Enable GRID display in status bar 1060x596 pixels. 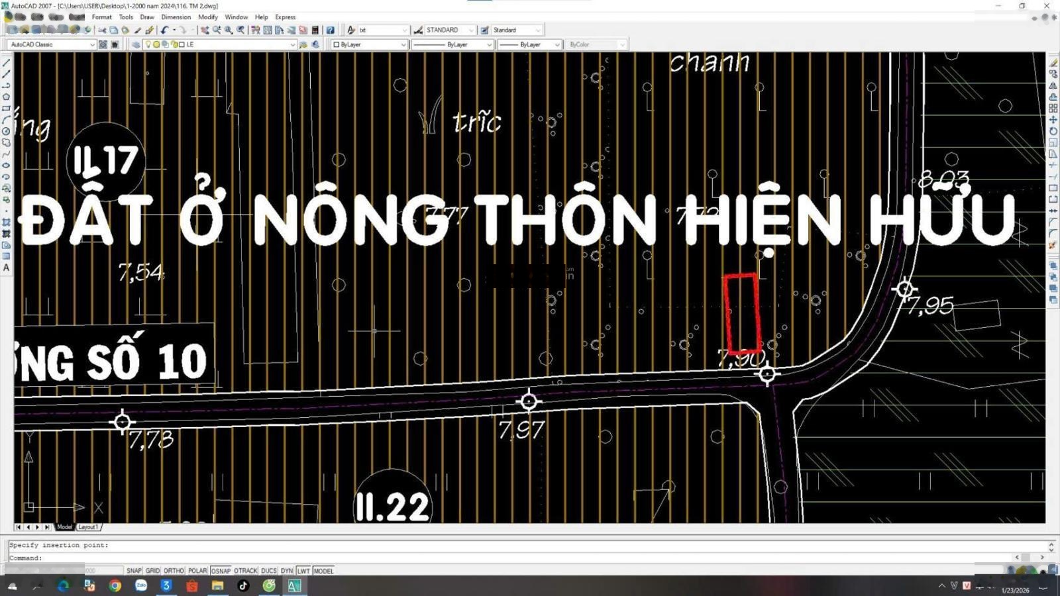152,571
